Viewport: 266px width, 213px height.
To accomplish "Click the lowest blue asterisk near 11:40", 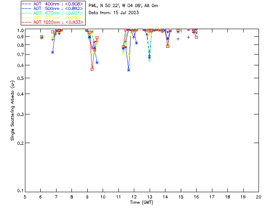I will (x=129, y=70).
